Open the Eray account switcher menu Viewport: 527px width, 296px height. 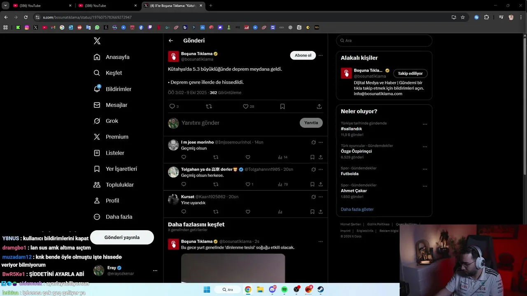126,271
